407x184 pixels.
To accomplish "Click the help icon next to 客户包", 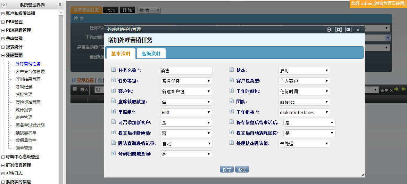I will (x=113, y=91).
